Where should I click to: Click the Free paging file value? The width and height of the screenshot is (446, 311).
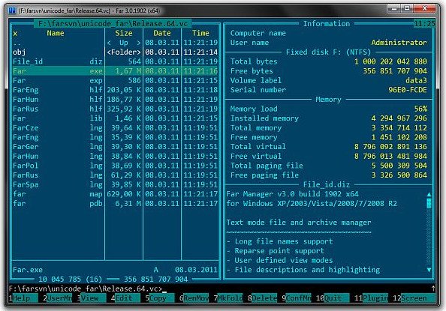tap(399, 175)
